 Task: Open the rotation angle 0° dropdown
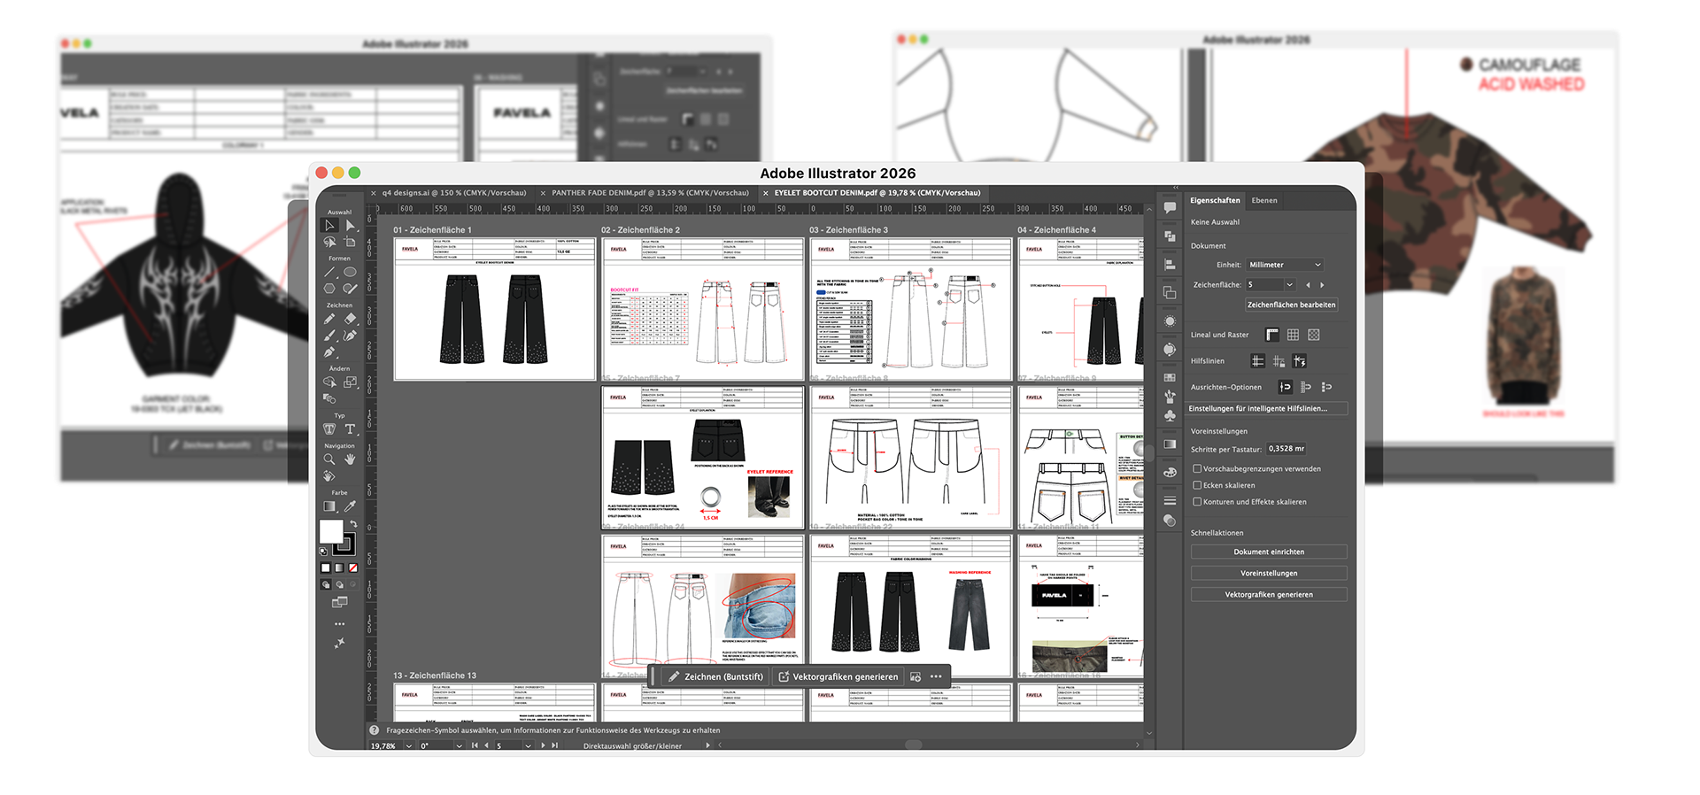[x=459, y=746]
